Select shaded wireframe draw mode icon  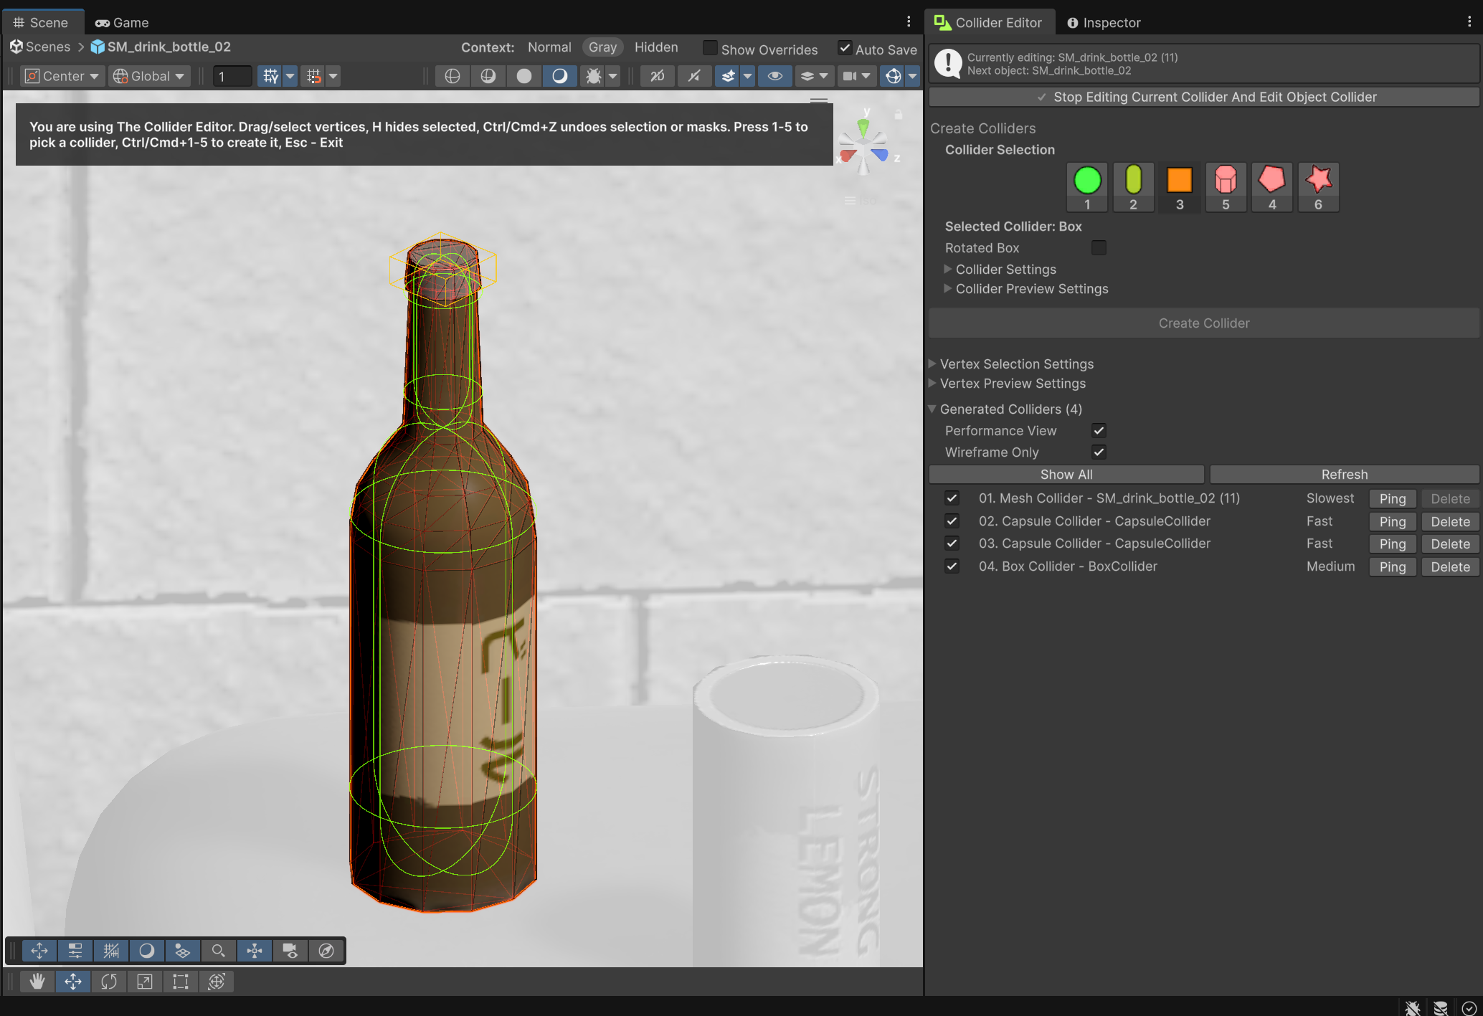tap(488, 76)
